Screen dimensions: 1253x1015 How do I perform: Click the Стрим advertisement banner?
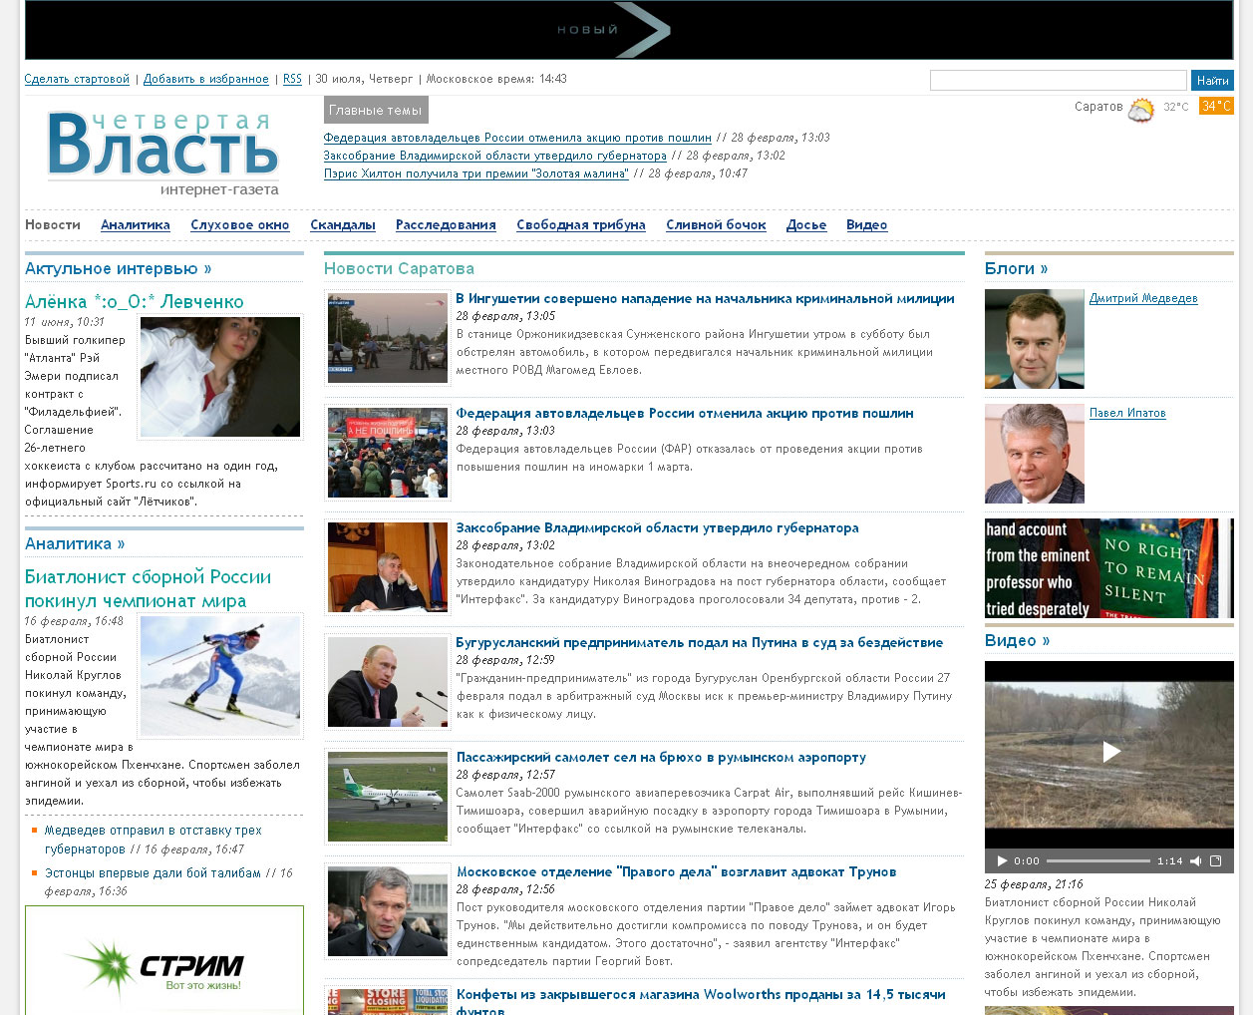click(x=164, y=960)
